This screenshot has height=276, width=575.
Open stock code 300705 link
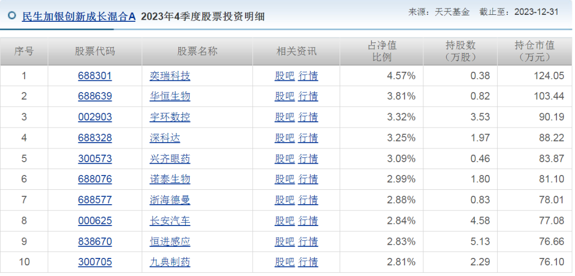pyautogui.click(x=95, y=262)
